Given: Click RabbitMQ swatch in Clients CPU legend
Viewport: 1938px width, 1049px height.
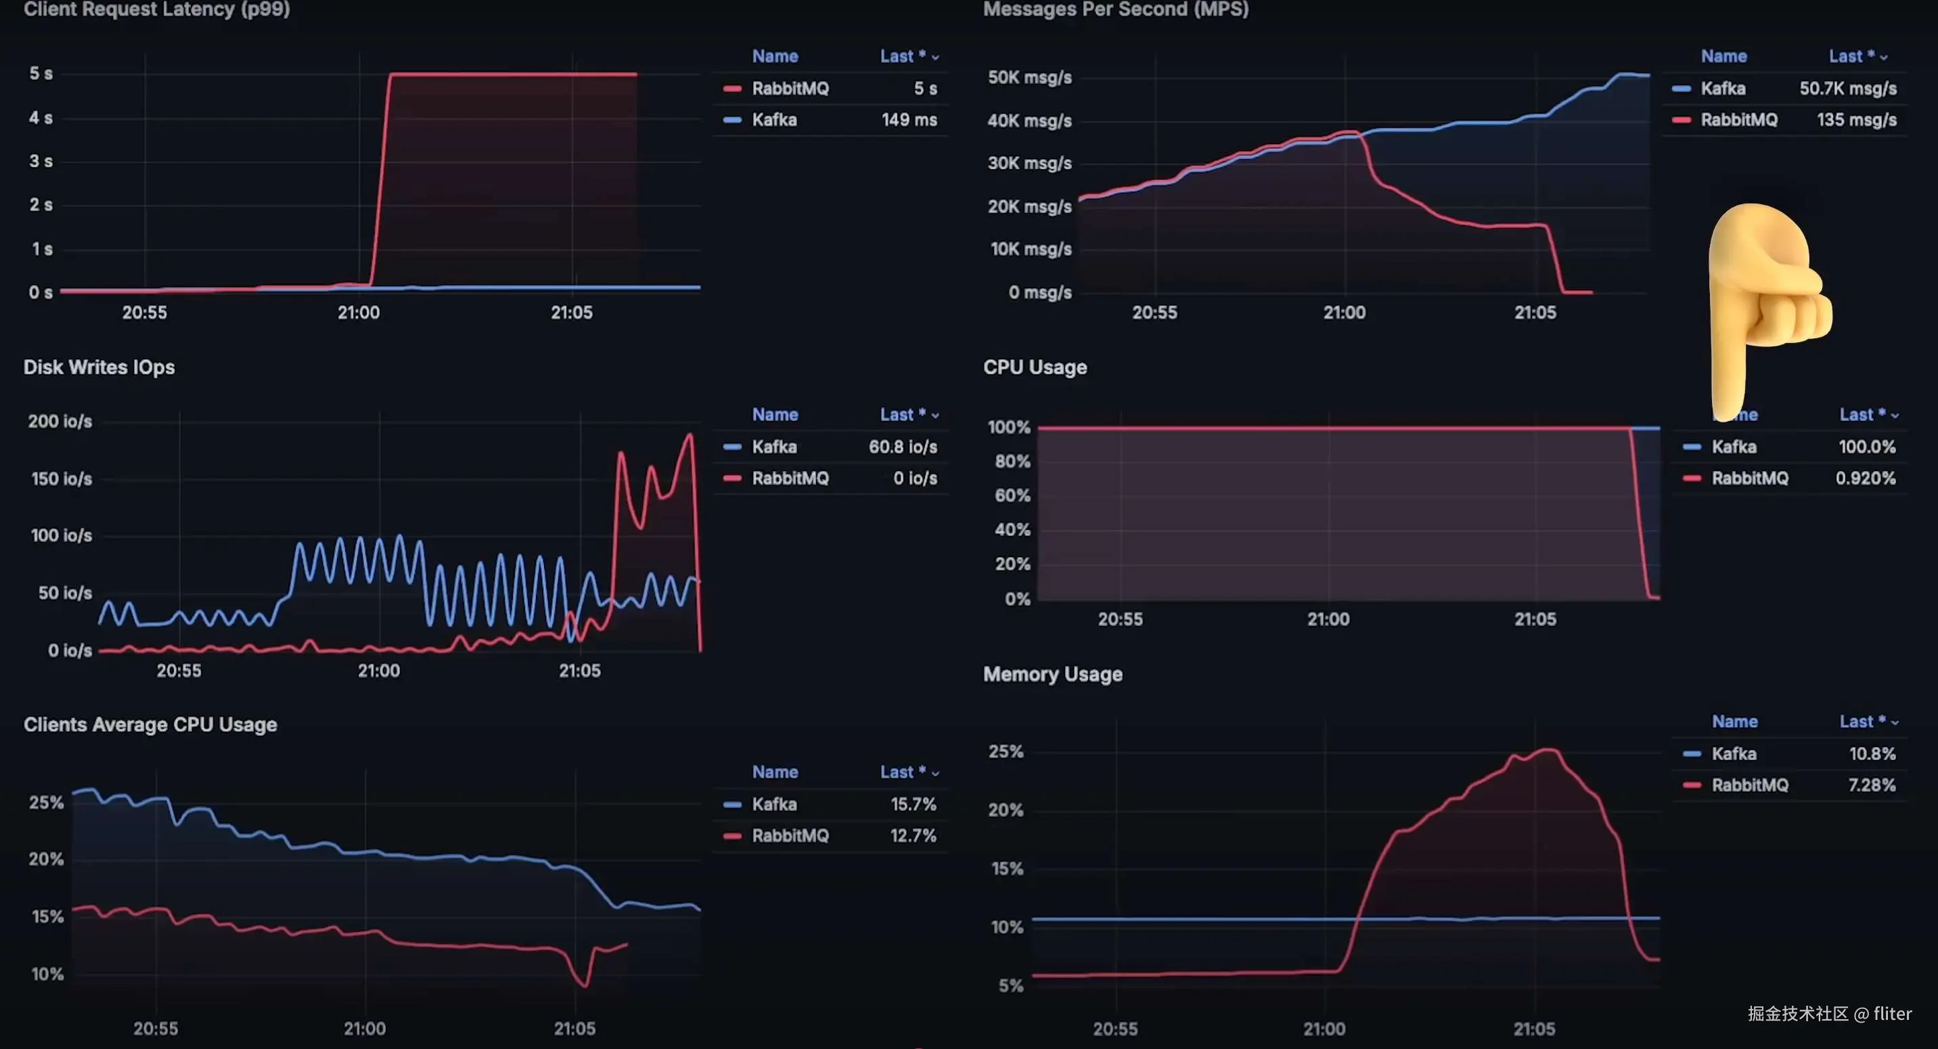Looking at the screenshot, I should point(732,836).
